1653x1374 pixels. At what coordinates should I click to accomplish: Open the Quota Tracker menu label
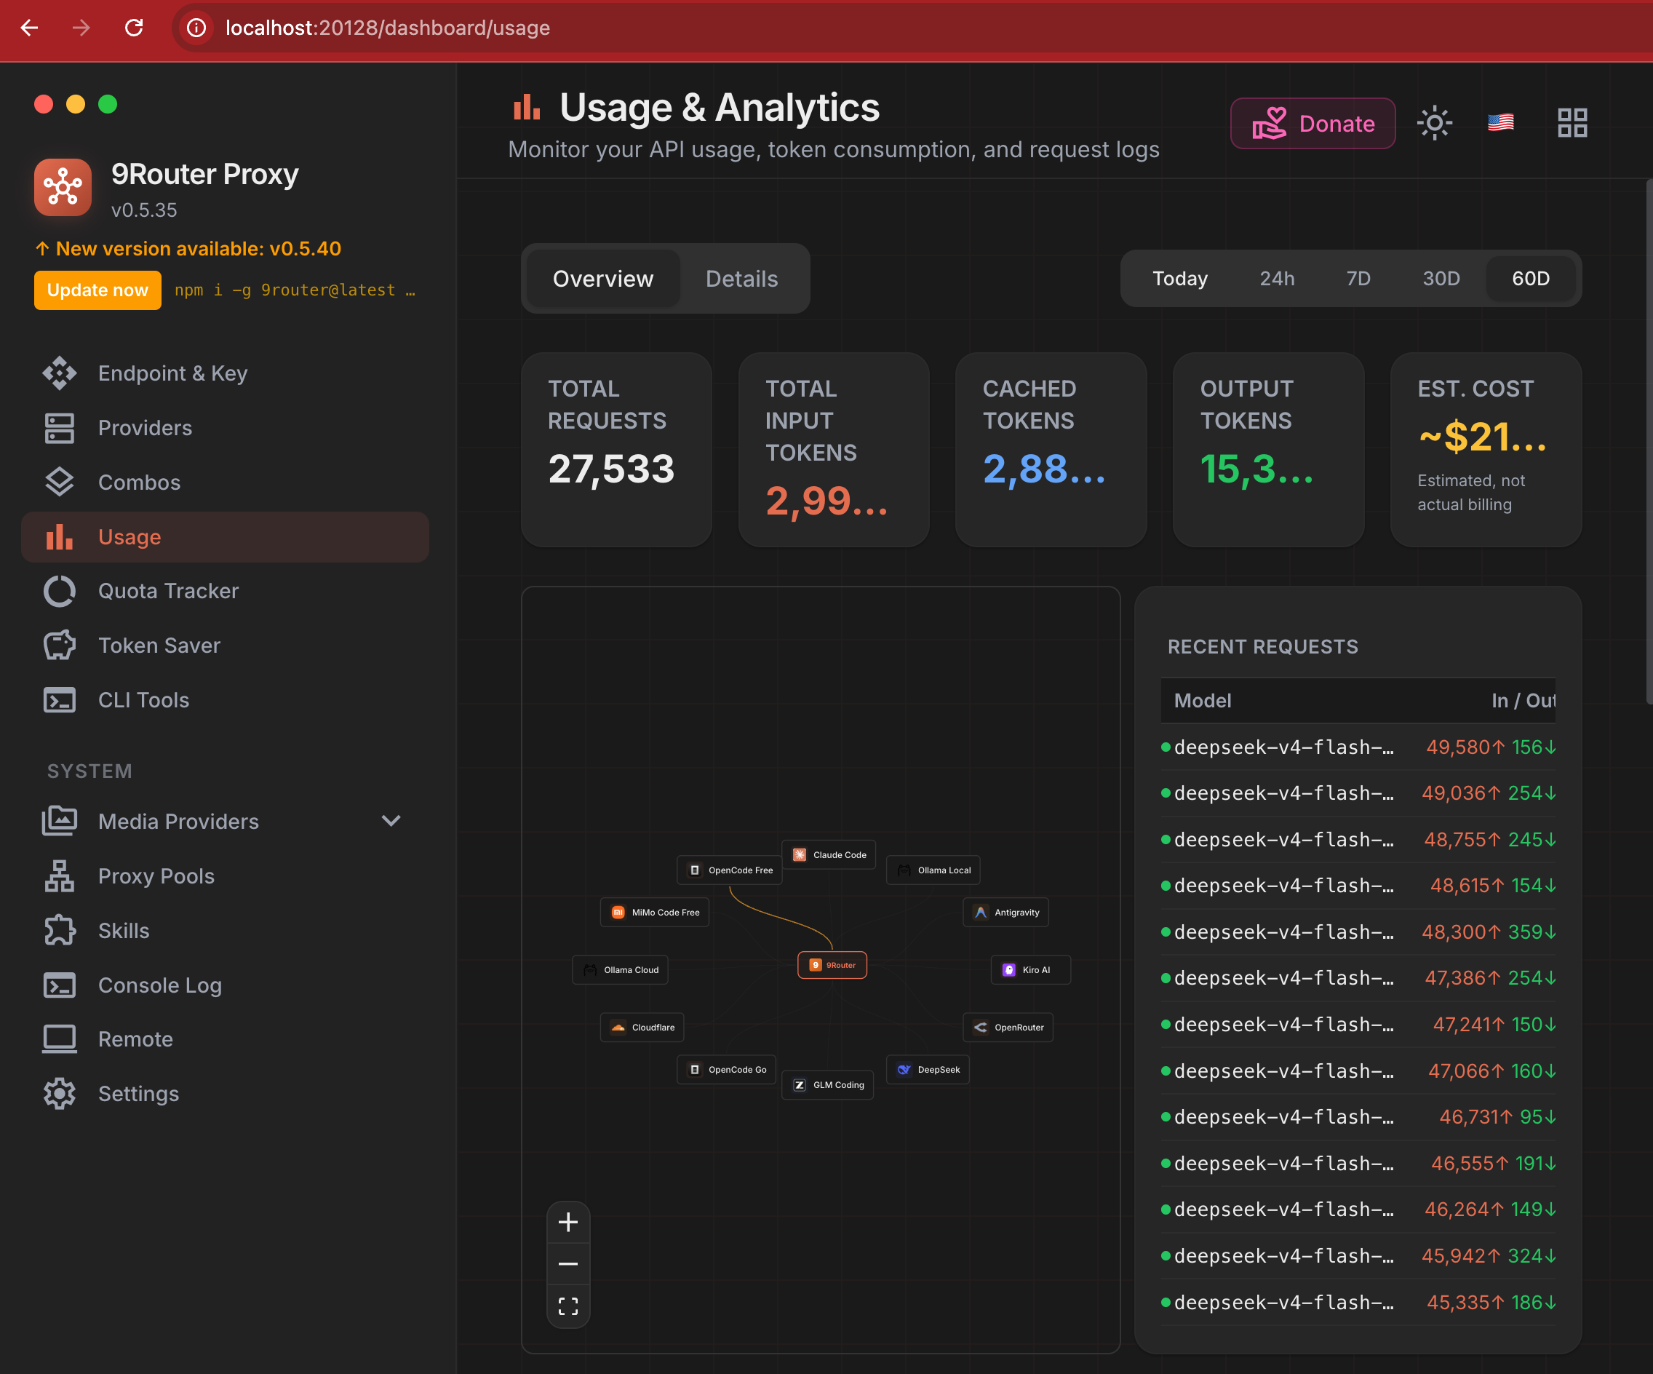(167, 592)
